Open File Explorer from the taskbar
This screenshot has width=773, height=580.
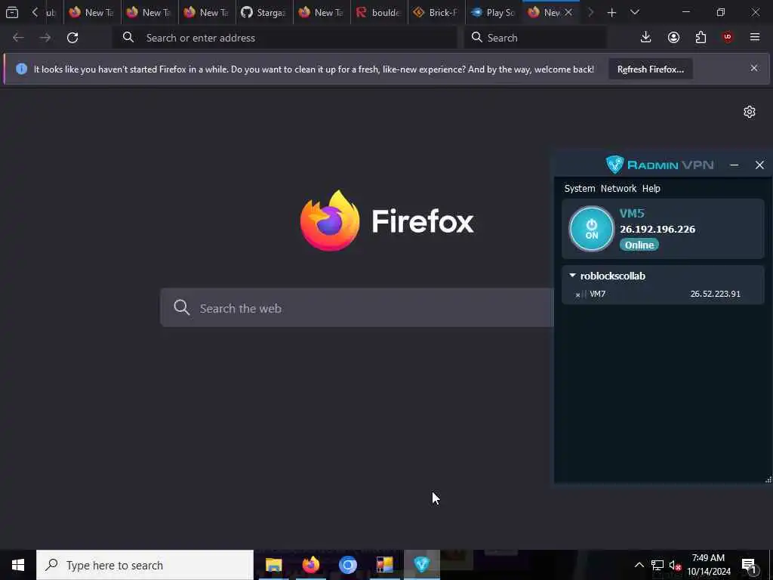click(273, 565)
